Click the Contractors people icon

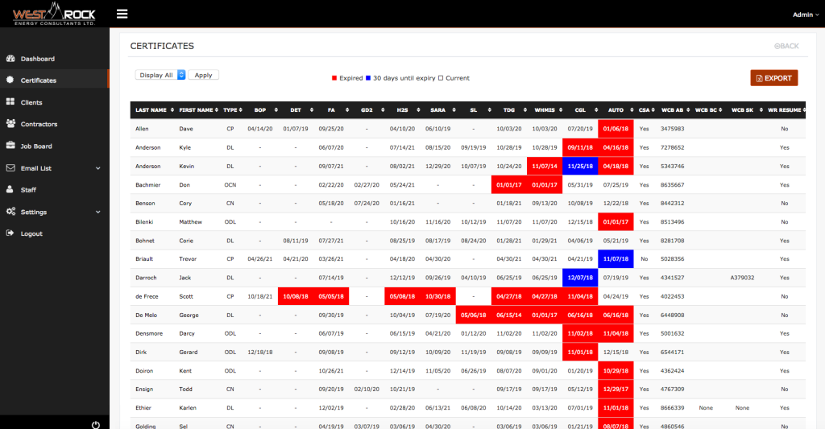pyautogui.click(x=10, y=123)
